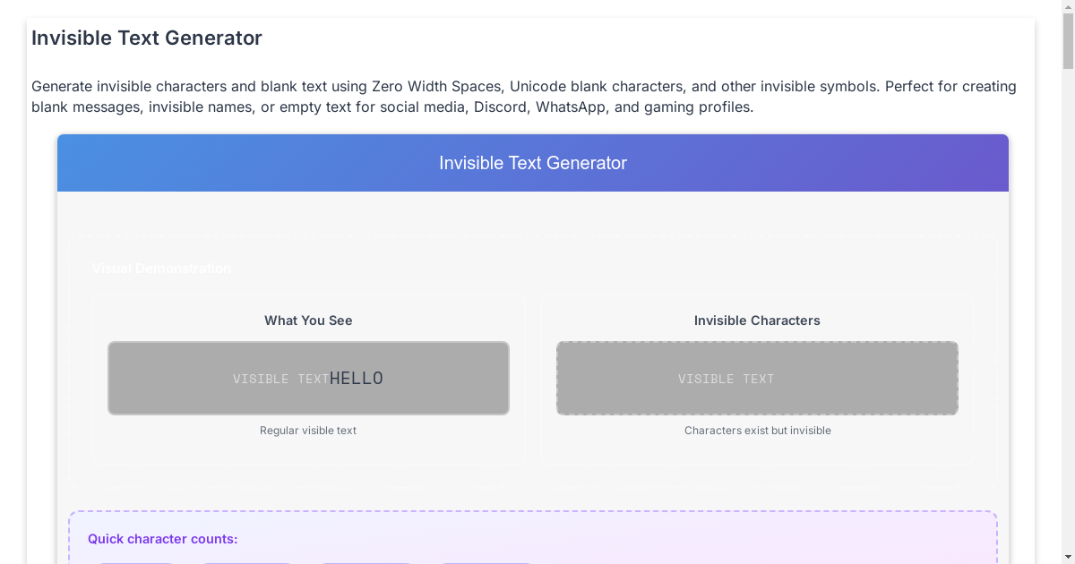
Task: Click the 'Visual Demonstration' section label
Action: (162, 268)
